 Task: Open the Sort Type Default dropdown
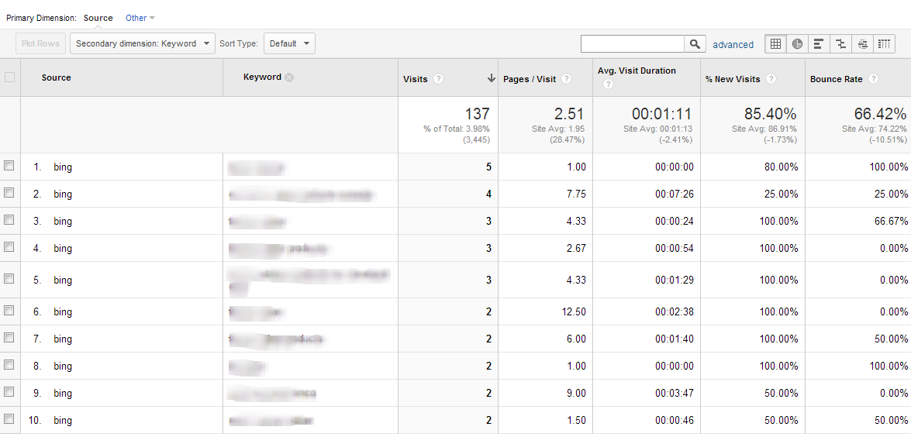(x=289, y=44)
